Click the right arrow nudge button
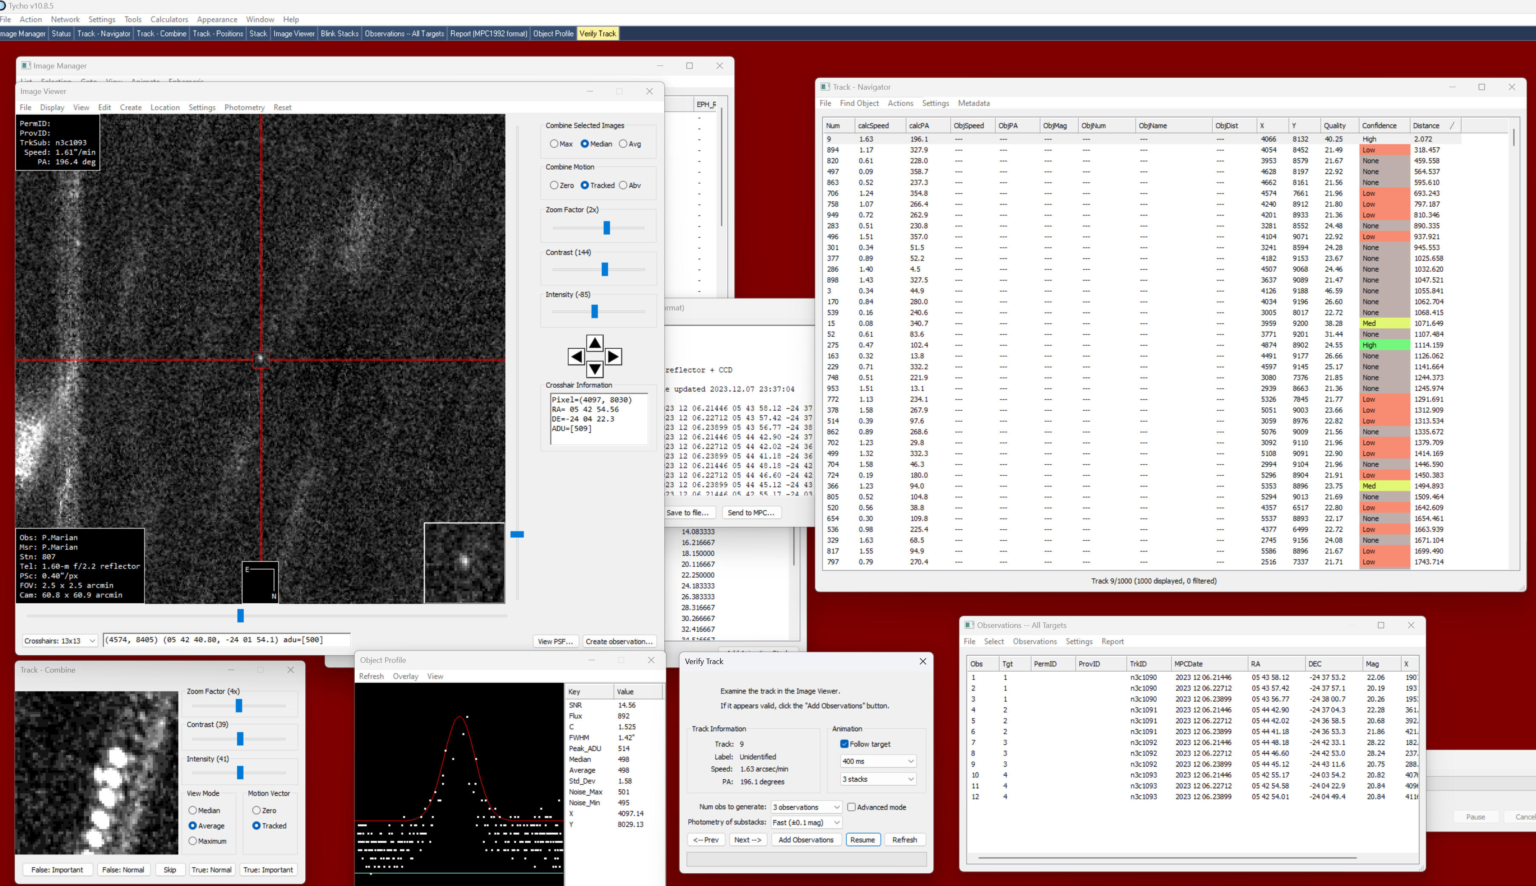The image size is (1536, 886). point(614,357)
